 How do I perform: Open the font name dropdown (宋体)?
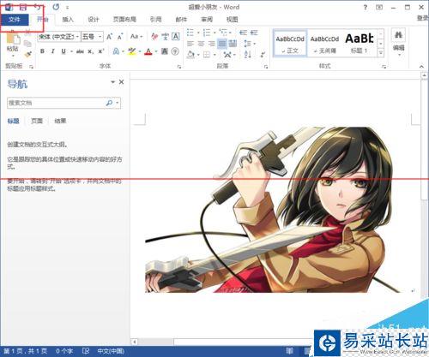77,37
